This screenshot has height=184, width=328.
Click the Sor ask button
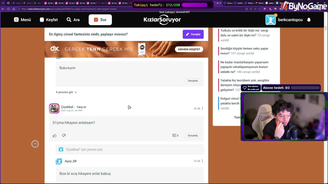point(100,20)
